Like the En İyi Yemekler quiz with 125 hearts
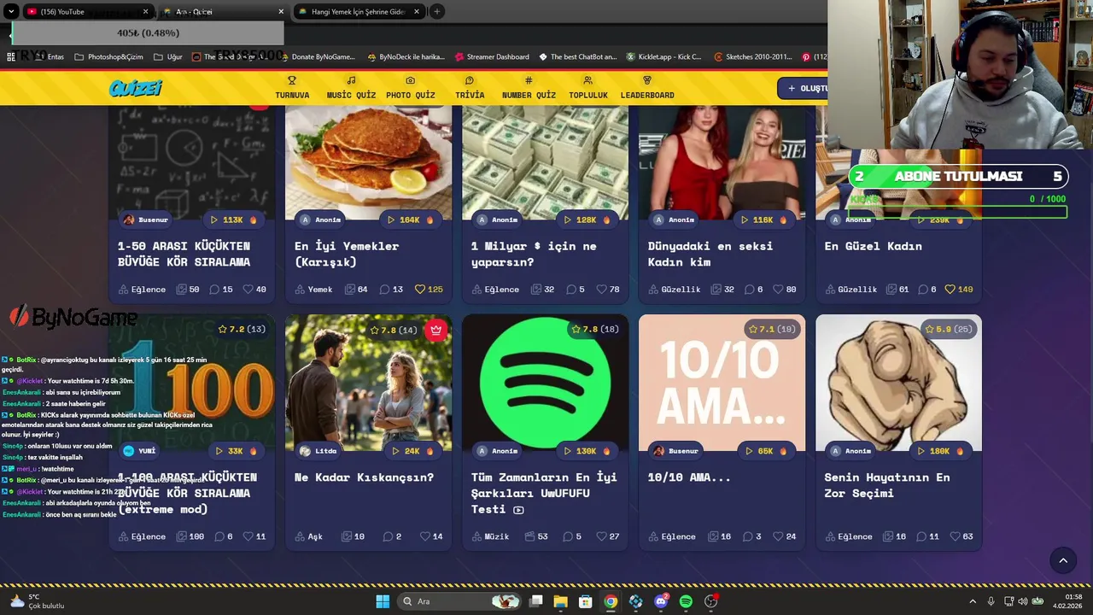This screenshot has width=1093, height=615. click(429, 290)
